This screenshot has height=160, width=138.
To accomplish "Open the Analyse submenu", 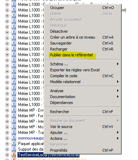I will [82, 91].
